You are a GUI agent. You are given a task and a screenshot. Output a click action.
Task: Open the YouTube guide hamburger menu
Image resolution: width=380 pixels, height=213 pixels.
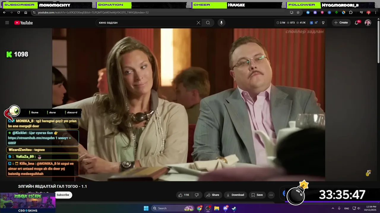pyautogui.click(x=7, y=23)
